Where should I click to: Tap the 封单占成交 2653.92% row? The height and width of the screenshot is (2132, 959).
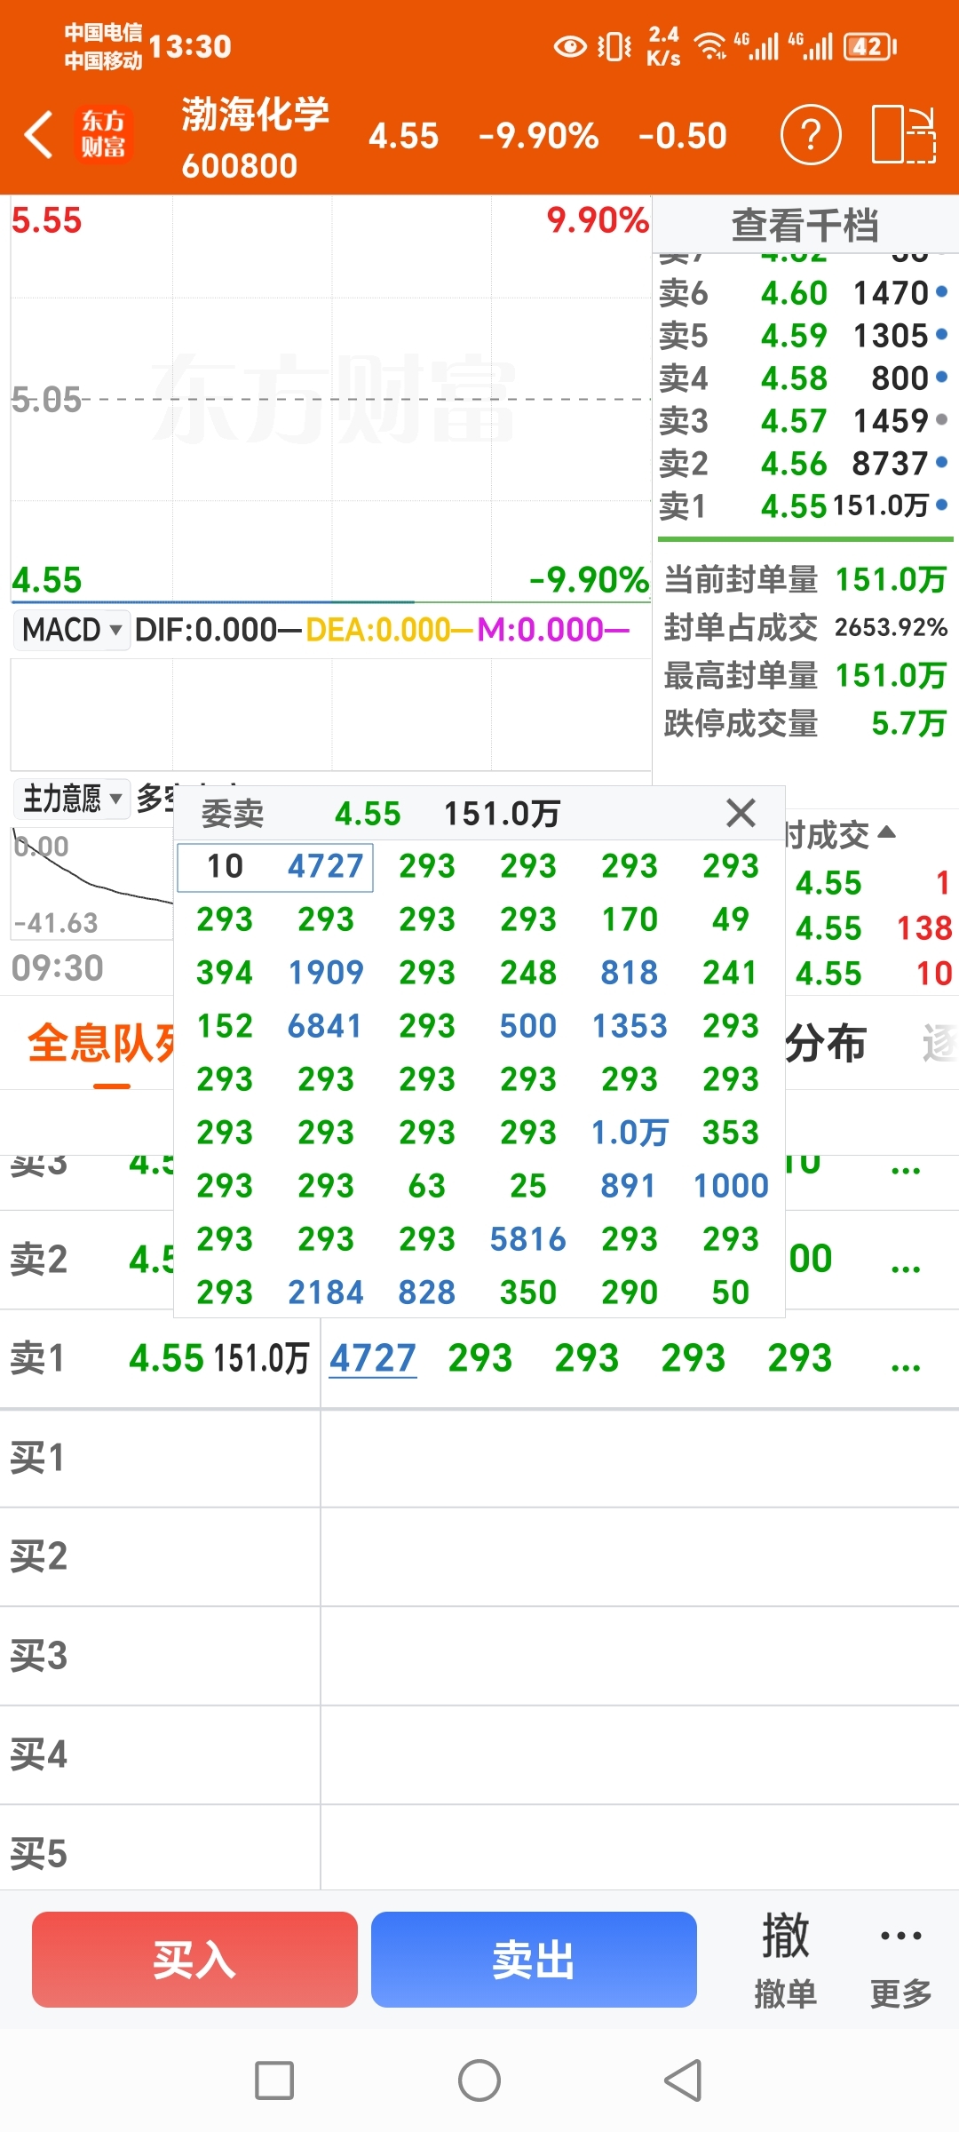click(805, 627)
